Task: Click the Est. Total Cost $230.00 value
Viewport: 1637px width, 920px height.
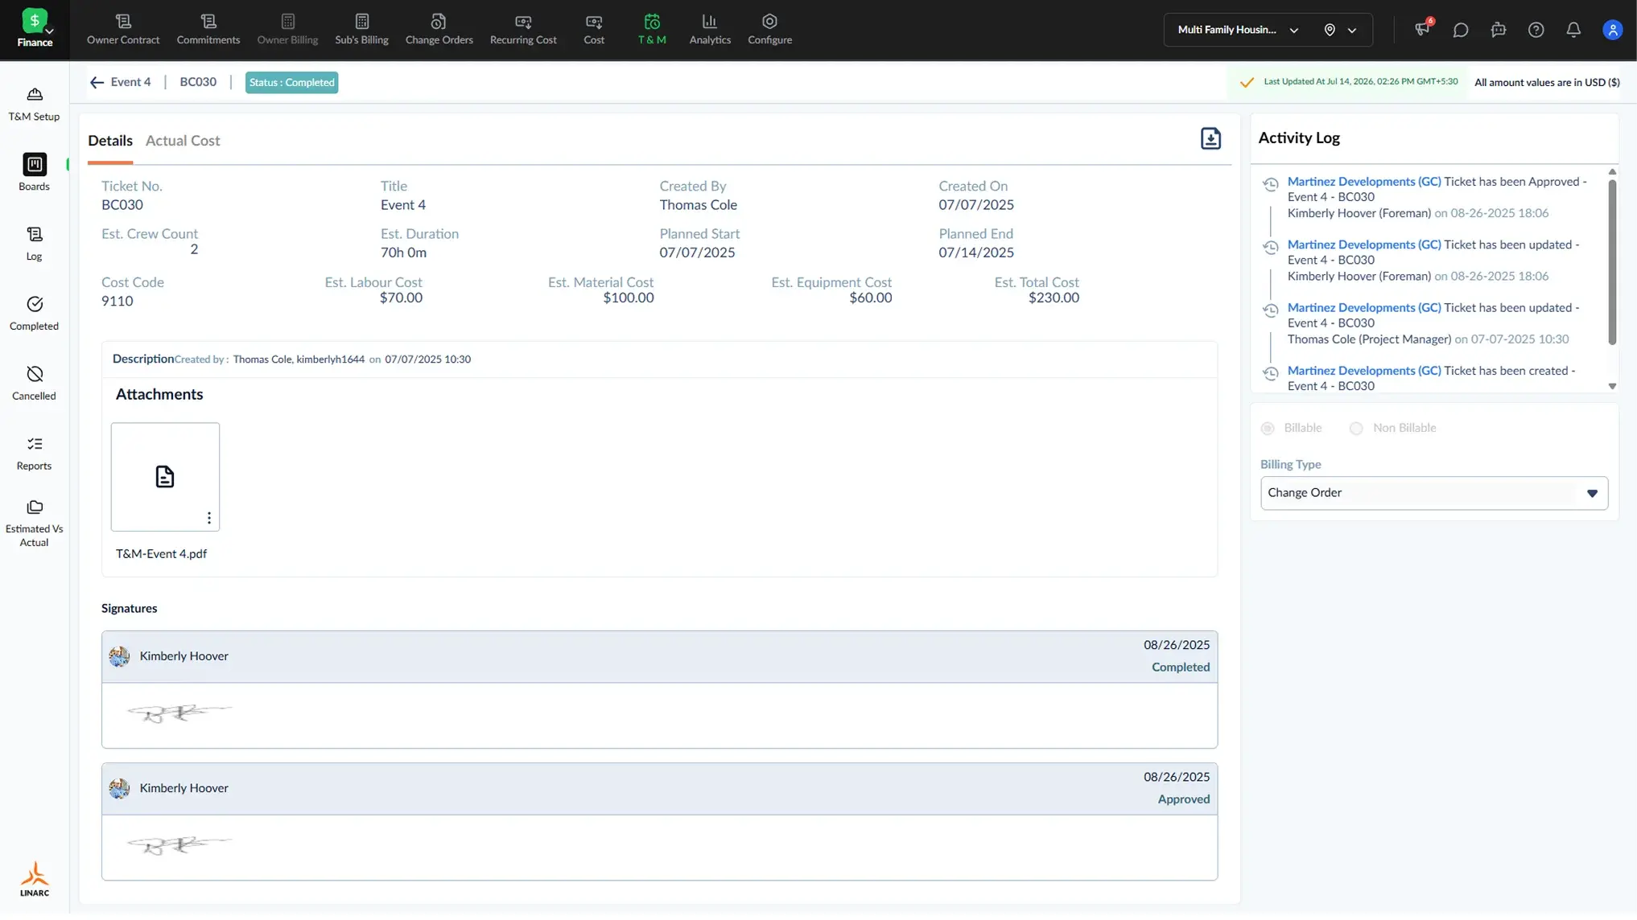Action: (x=1053, y=298)
